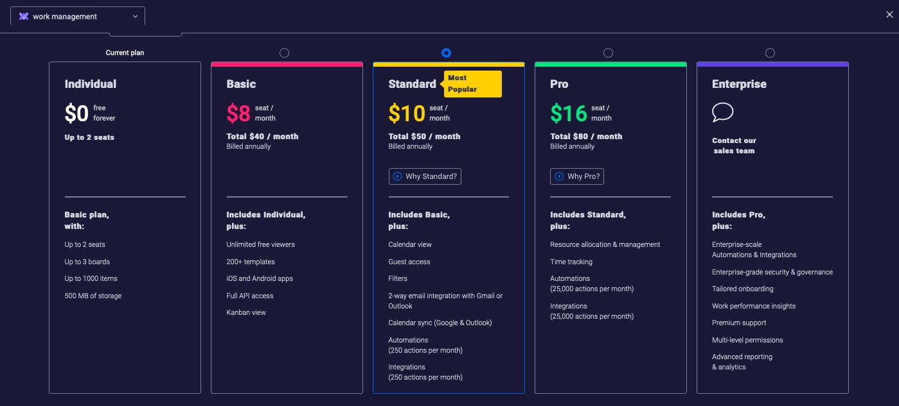Screen dimensions: 899x406
Task: Click the Why Standard? button
Action: coord(425,176)
